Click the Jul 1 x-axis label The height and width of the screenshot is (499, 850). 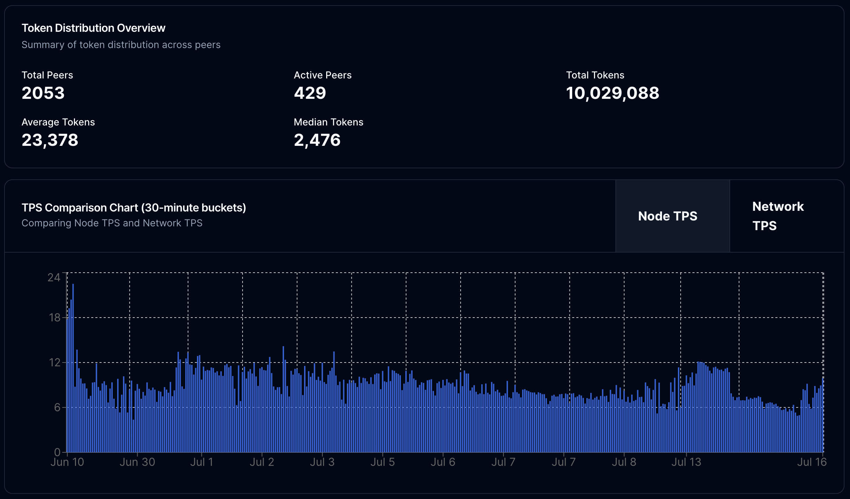point(202,462)
